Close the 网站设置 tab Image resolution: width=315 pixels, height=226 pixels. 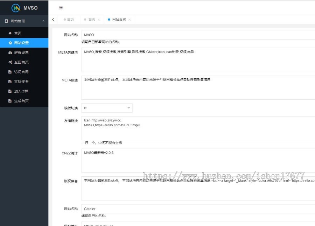pos(129,20)
